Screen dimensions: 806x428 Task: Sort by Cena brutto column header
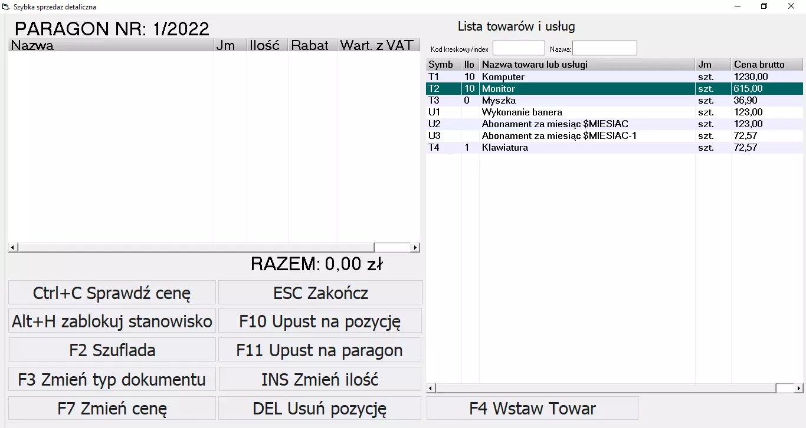(766, 65)
